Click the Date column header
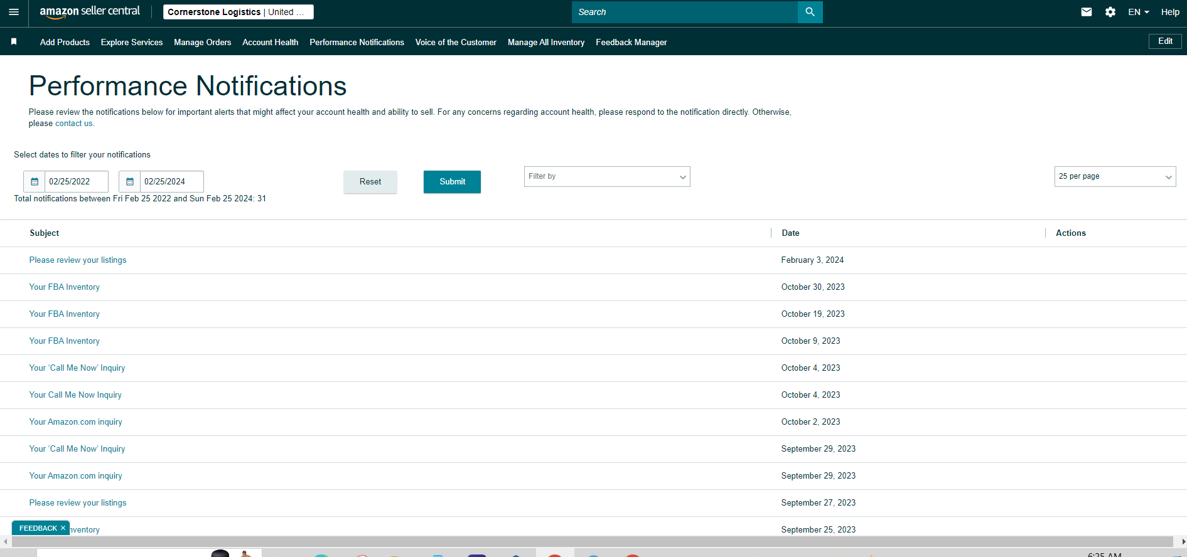 coord(790,233)
